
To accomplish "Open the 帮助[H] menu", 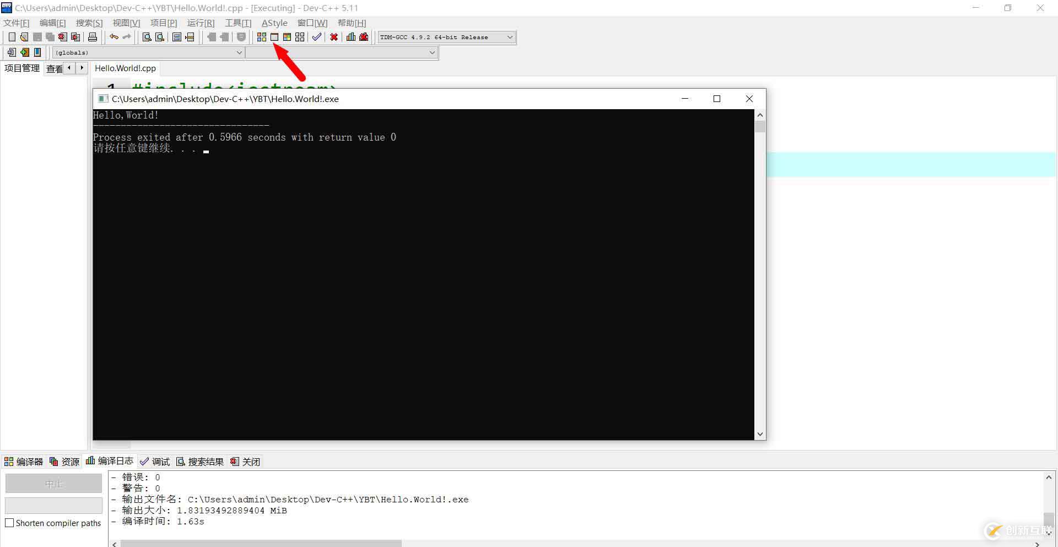I will point(352,23).
